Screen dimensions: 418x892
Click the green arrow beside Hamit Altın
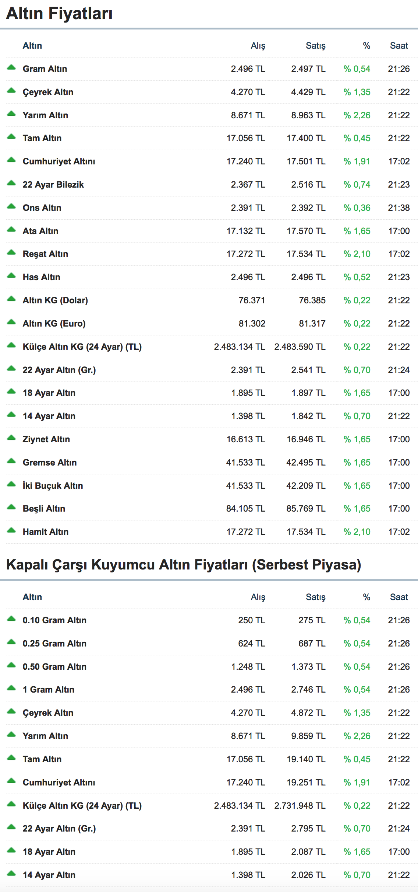click(11, 530)
